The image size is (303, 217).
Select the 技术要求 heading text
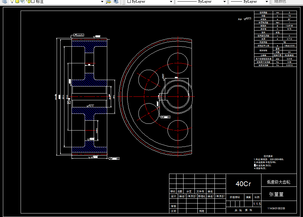[x=268, y=156]
